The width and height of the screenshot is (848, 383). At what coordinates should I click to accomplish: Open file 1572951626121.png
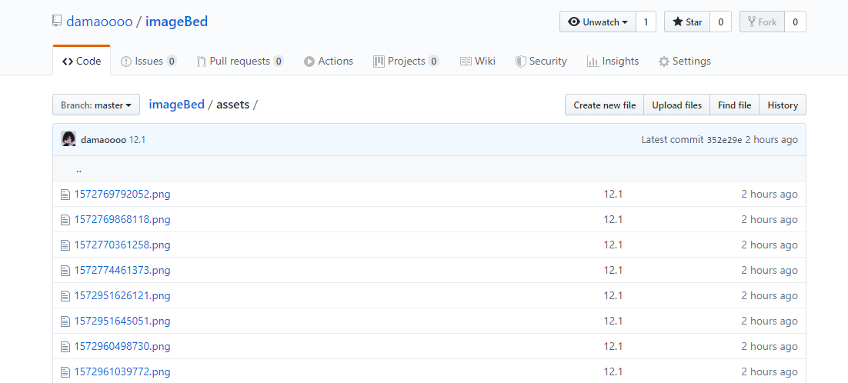(122, 295)
